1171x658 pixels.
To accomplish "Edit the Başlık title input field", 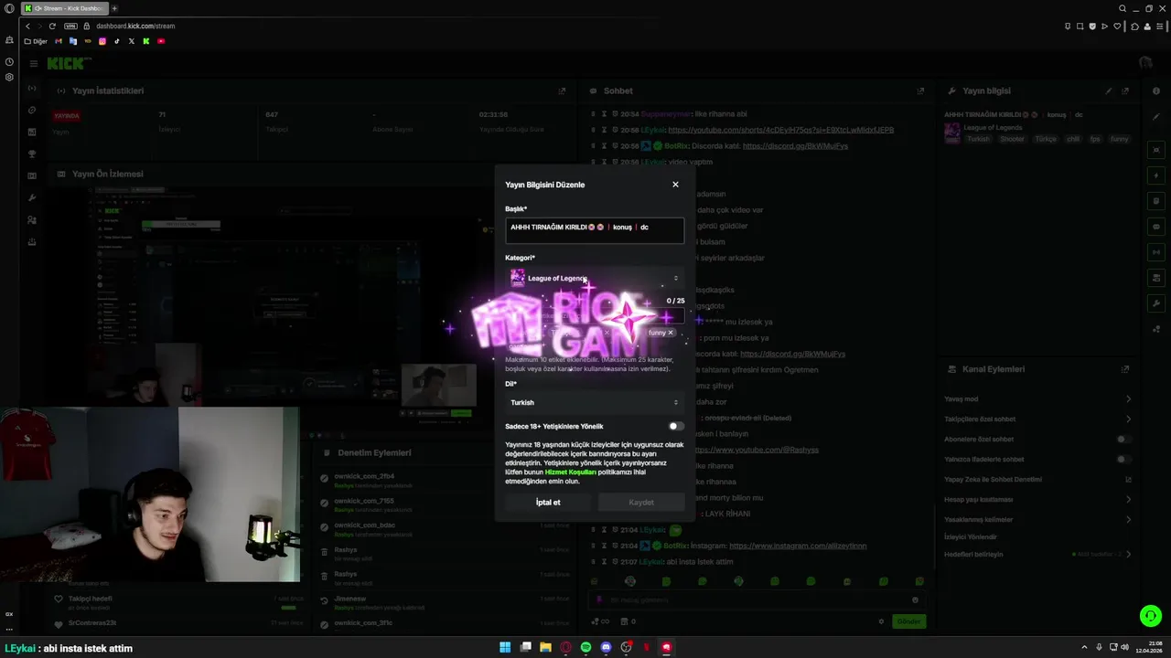I will (595, 229).
